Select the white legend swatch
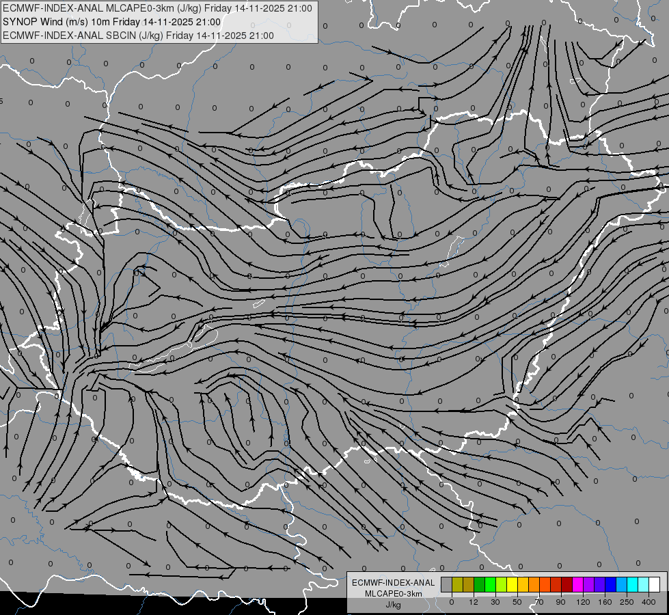The width and height of the screenshot is (669, 615). pos(655,584)
